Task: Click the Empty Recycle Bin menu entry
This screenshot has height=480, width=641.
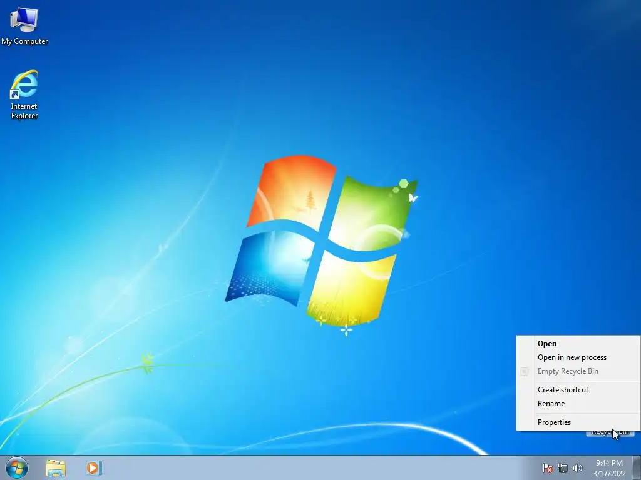Action: click(x=578, y=371)
